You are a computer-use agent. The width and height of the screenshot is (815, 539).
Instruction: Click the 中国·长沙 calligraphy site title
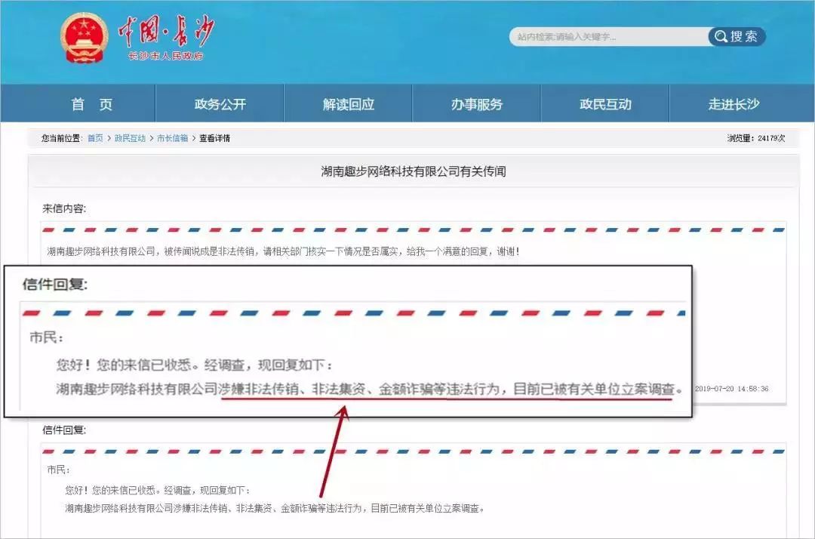165,32
